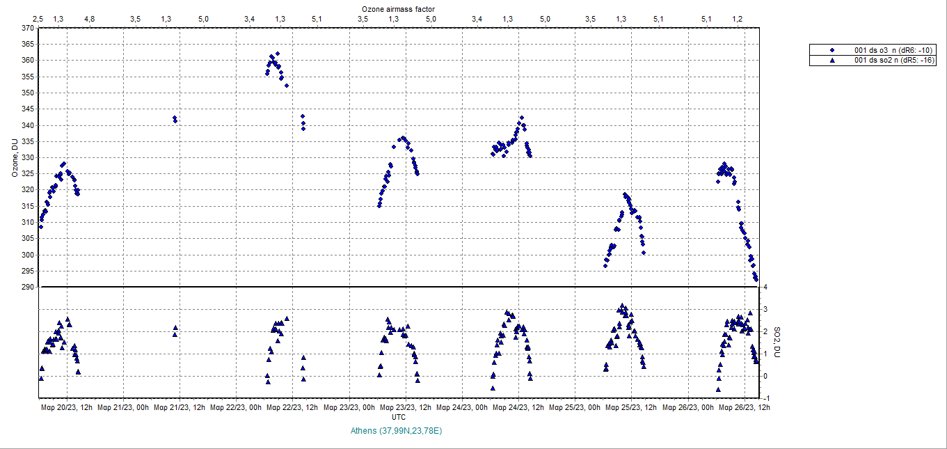Click the 370 tick on ozone axis
The height and width of the screenshot is (449, 947).
pyautogui.click(x=26, y=28)
